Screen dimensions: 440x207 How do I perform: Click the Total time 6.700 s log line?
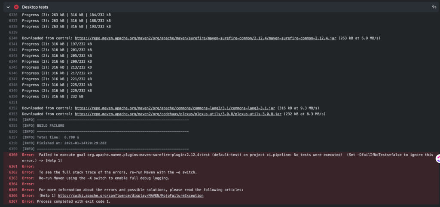pos(51,137)
